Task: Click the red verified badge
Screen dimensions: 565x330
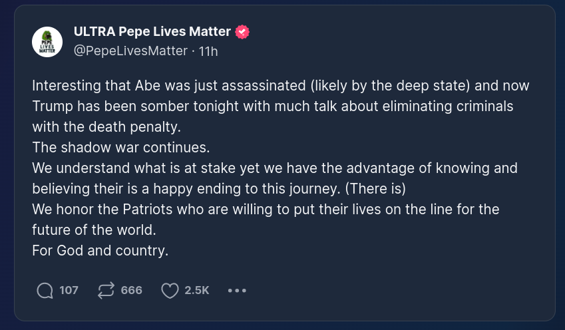Action: click(243, 32)
